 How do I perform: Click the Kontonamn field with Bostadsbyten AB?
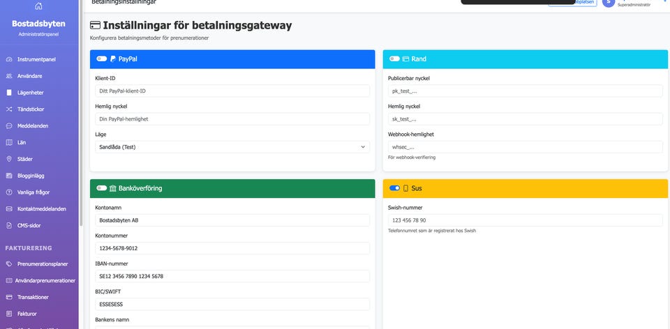coord(232,220)
